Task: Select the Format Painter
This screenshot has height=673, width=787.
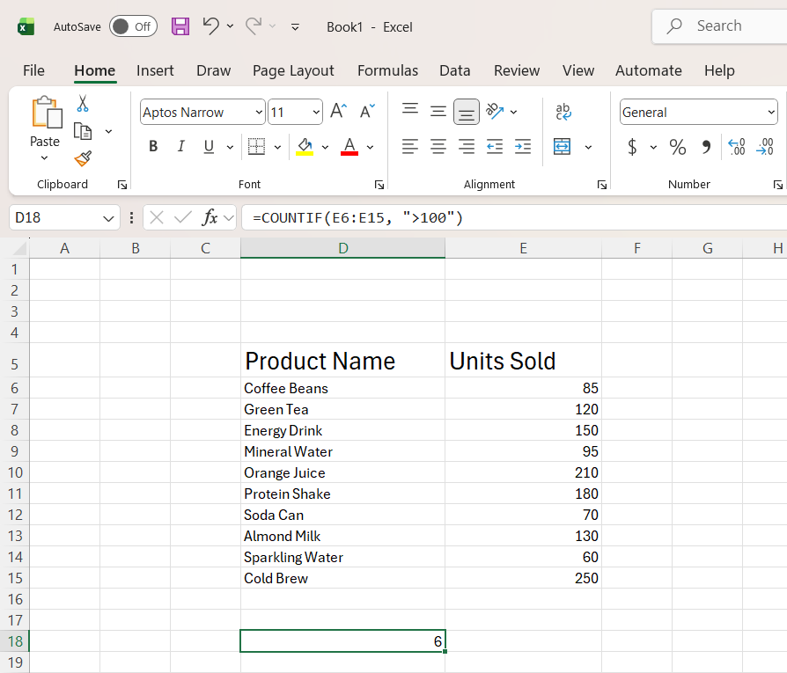Action: (x=82, y=159)
